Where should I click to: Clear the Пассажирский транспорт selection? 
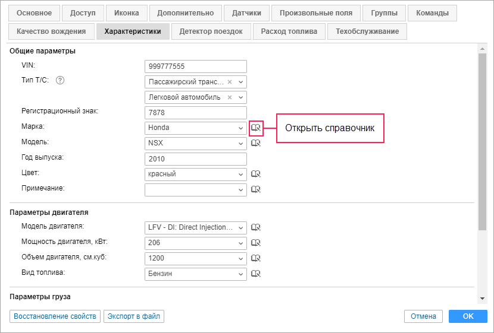[x=230, y=82]
